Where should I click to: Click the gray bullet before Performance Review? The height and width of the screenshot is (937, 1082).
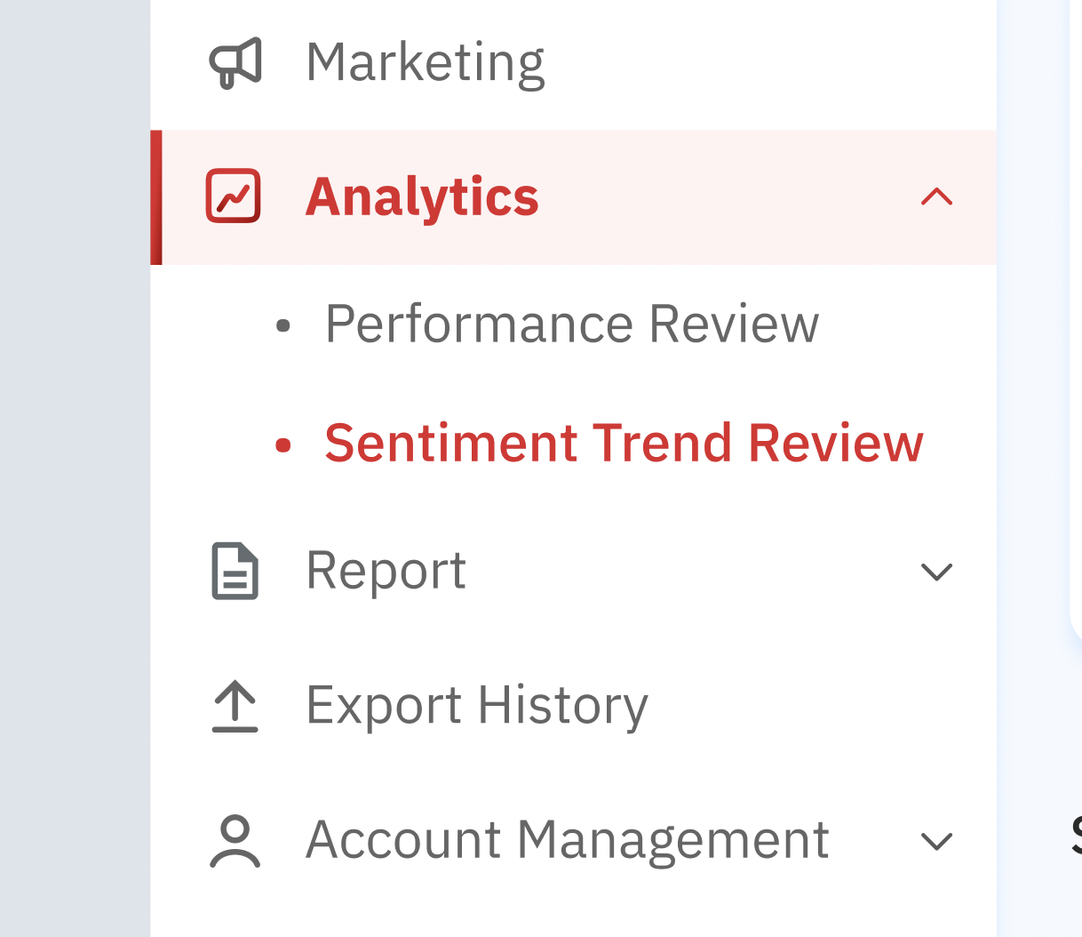coord(283,325)
